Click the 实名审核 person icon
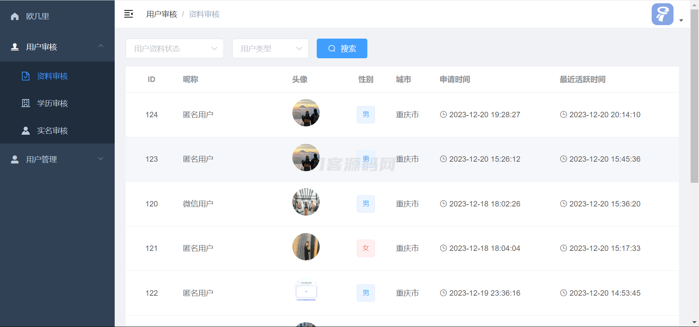The width and height of the screenshot is (699, 327). point(25,131)
